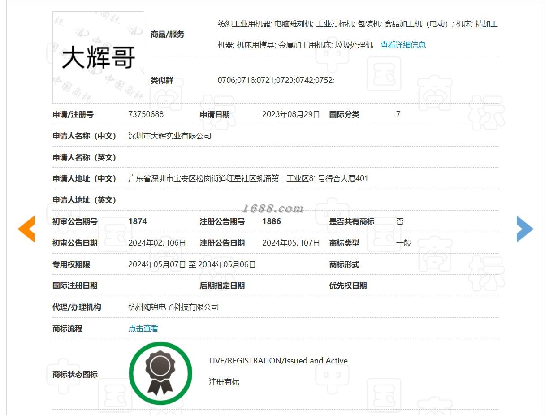Viewport: 545px width, 415px height.
Task: Select the 申请人地址（英文） label
Action: pyautogui.click(x=84, y=200)
